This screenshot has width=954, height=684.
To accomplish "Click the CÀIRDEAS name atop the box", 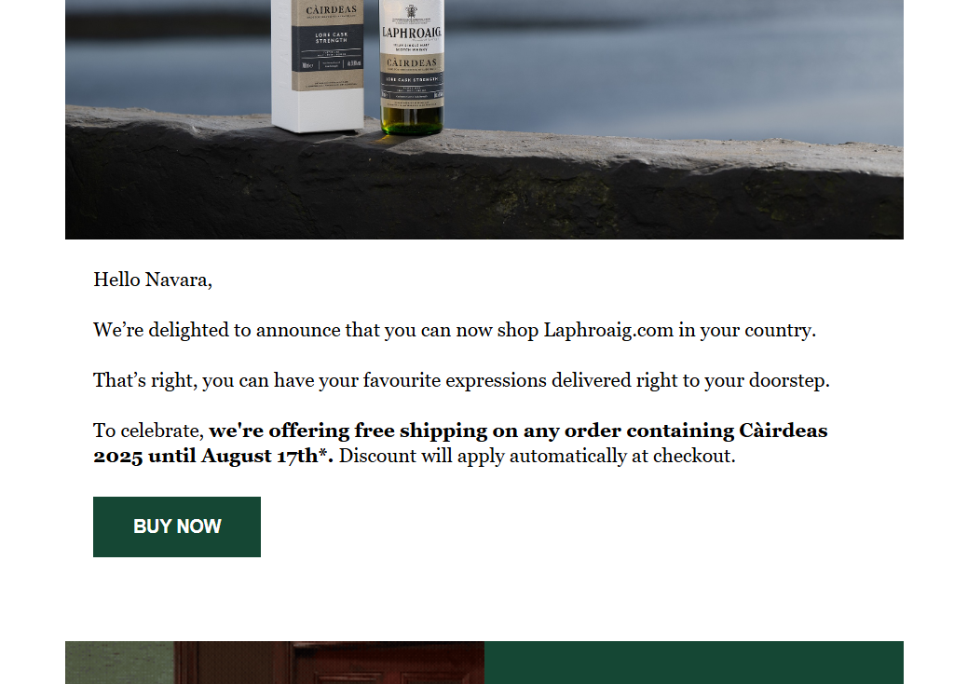I will tap(331, 10).
